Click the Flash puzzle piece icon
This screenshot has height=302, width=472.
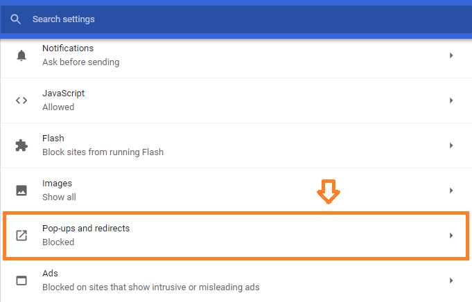pos(21,145)
